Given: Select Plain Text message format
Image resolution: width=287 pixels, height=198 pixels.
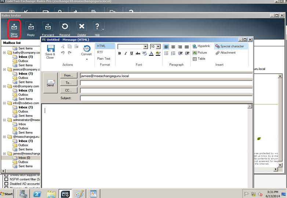Looking at the screenshot, I should click(x=103, y=59).
